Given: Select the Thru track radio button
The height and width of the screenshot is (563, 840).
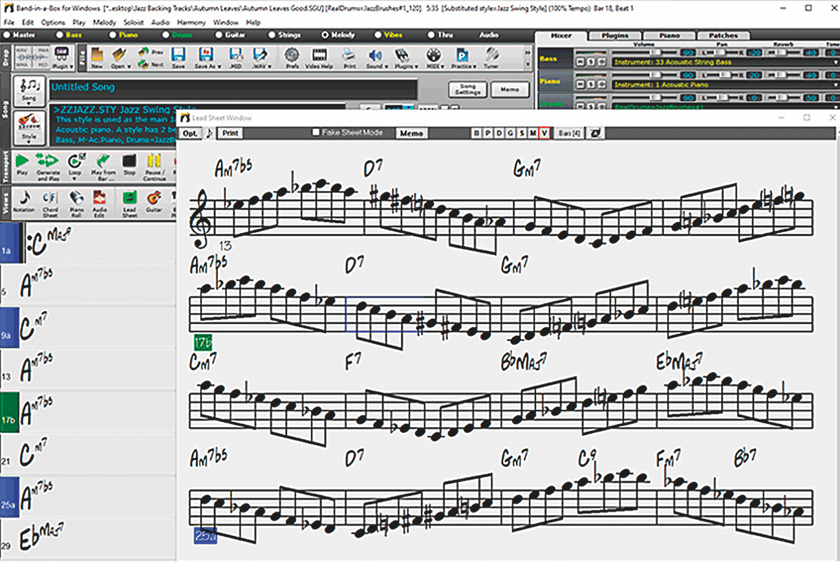Looking at the screenshot, I should click(431, 35).
